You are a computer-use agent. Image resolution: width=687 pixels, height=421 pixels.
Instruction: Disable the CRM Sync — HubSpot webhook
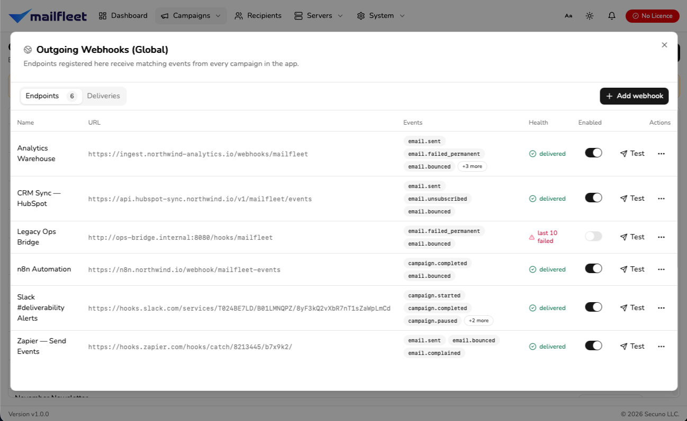(593, 198)
